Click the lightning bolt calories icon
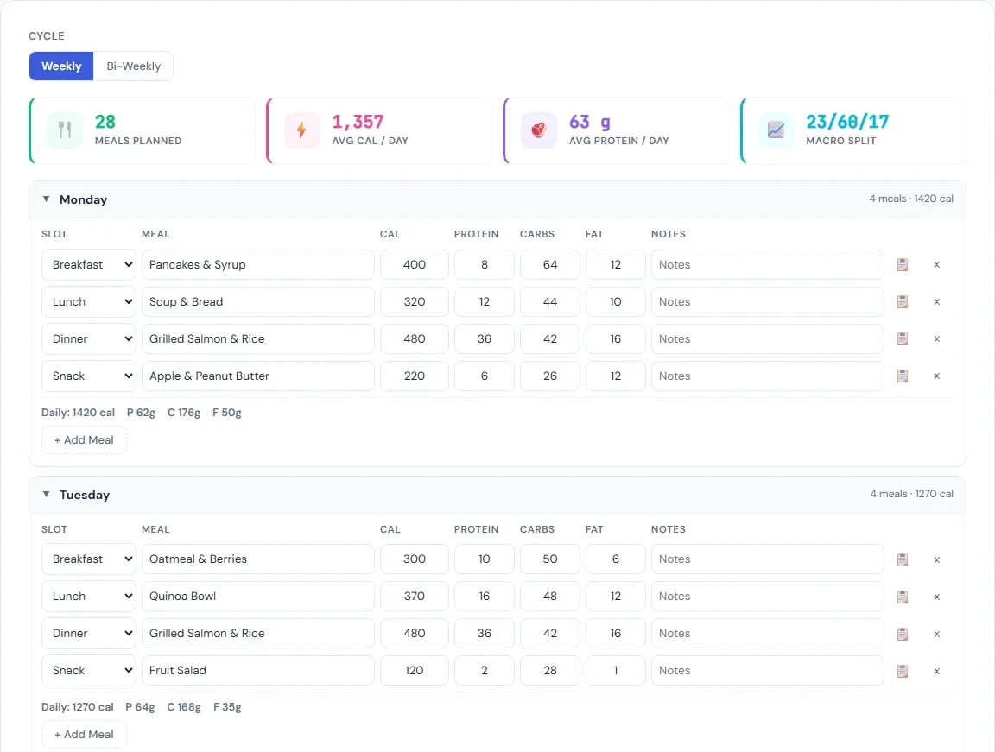This screenshot has width=995, height=752. [x=301, y=130]
